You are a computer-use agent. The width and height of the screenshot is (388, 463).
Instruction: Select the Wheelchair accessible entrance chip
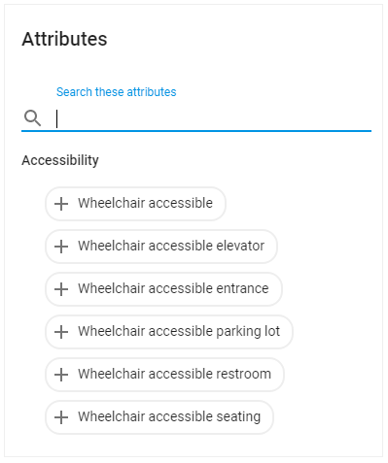tap(163, 289)
